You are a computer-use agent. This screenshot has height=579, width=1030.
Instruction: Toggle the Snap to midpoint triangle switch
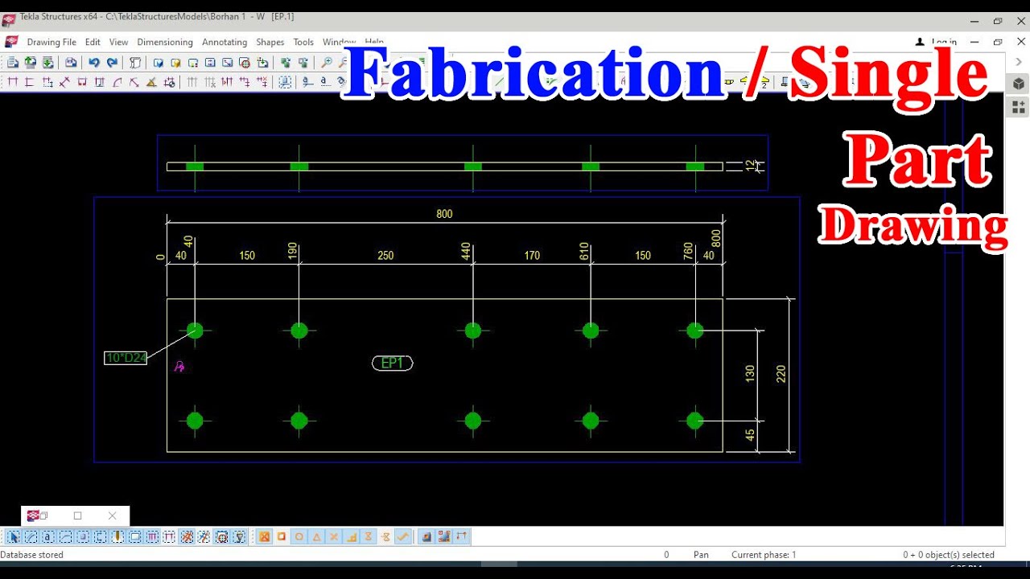(317, 536)
